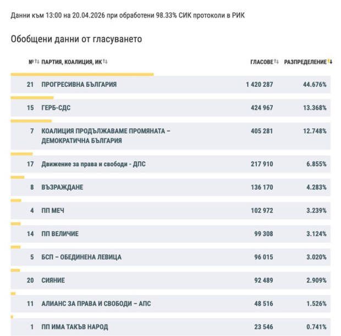Click the sort arrows beside РАЗПРЕДЕЛЕНИЕ header
The height and width of the screenshot is (336, 341).
[x=331, y=62]
